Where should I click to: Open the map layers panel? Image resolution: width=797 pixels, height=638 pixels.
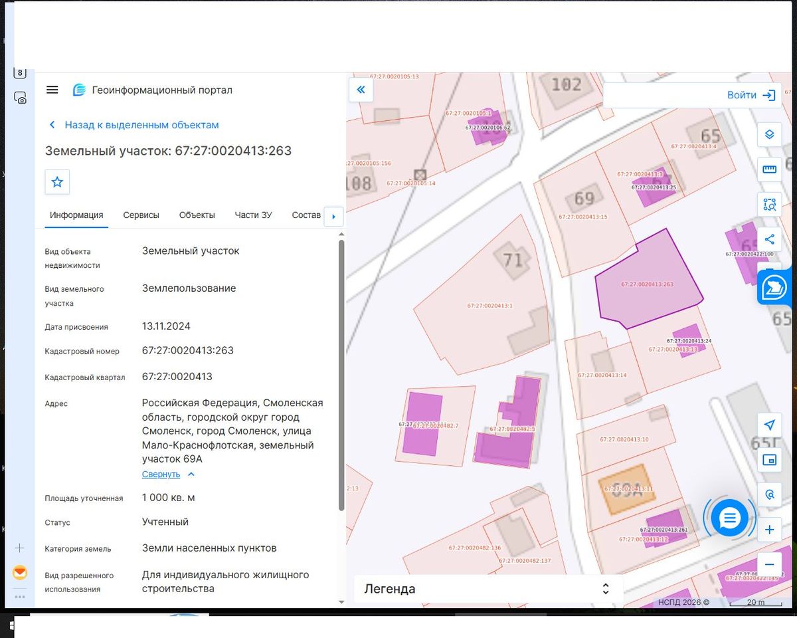[x=770, y=134]
